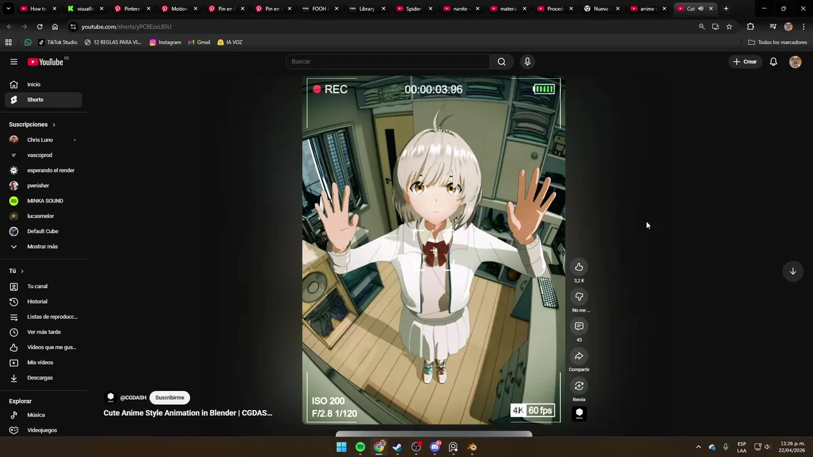Screen dimensions: 813x457
Task: Dislike the Short with thumbs down
Action: click(x=579, y=296)
